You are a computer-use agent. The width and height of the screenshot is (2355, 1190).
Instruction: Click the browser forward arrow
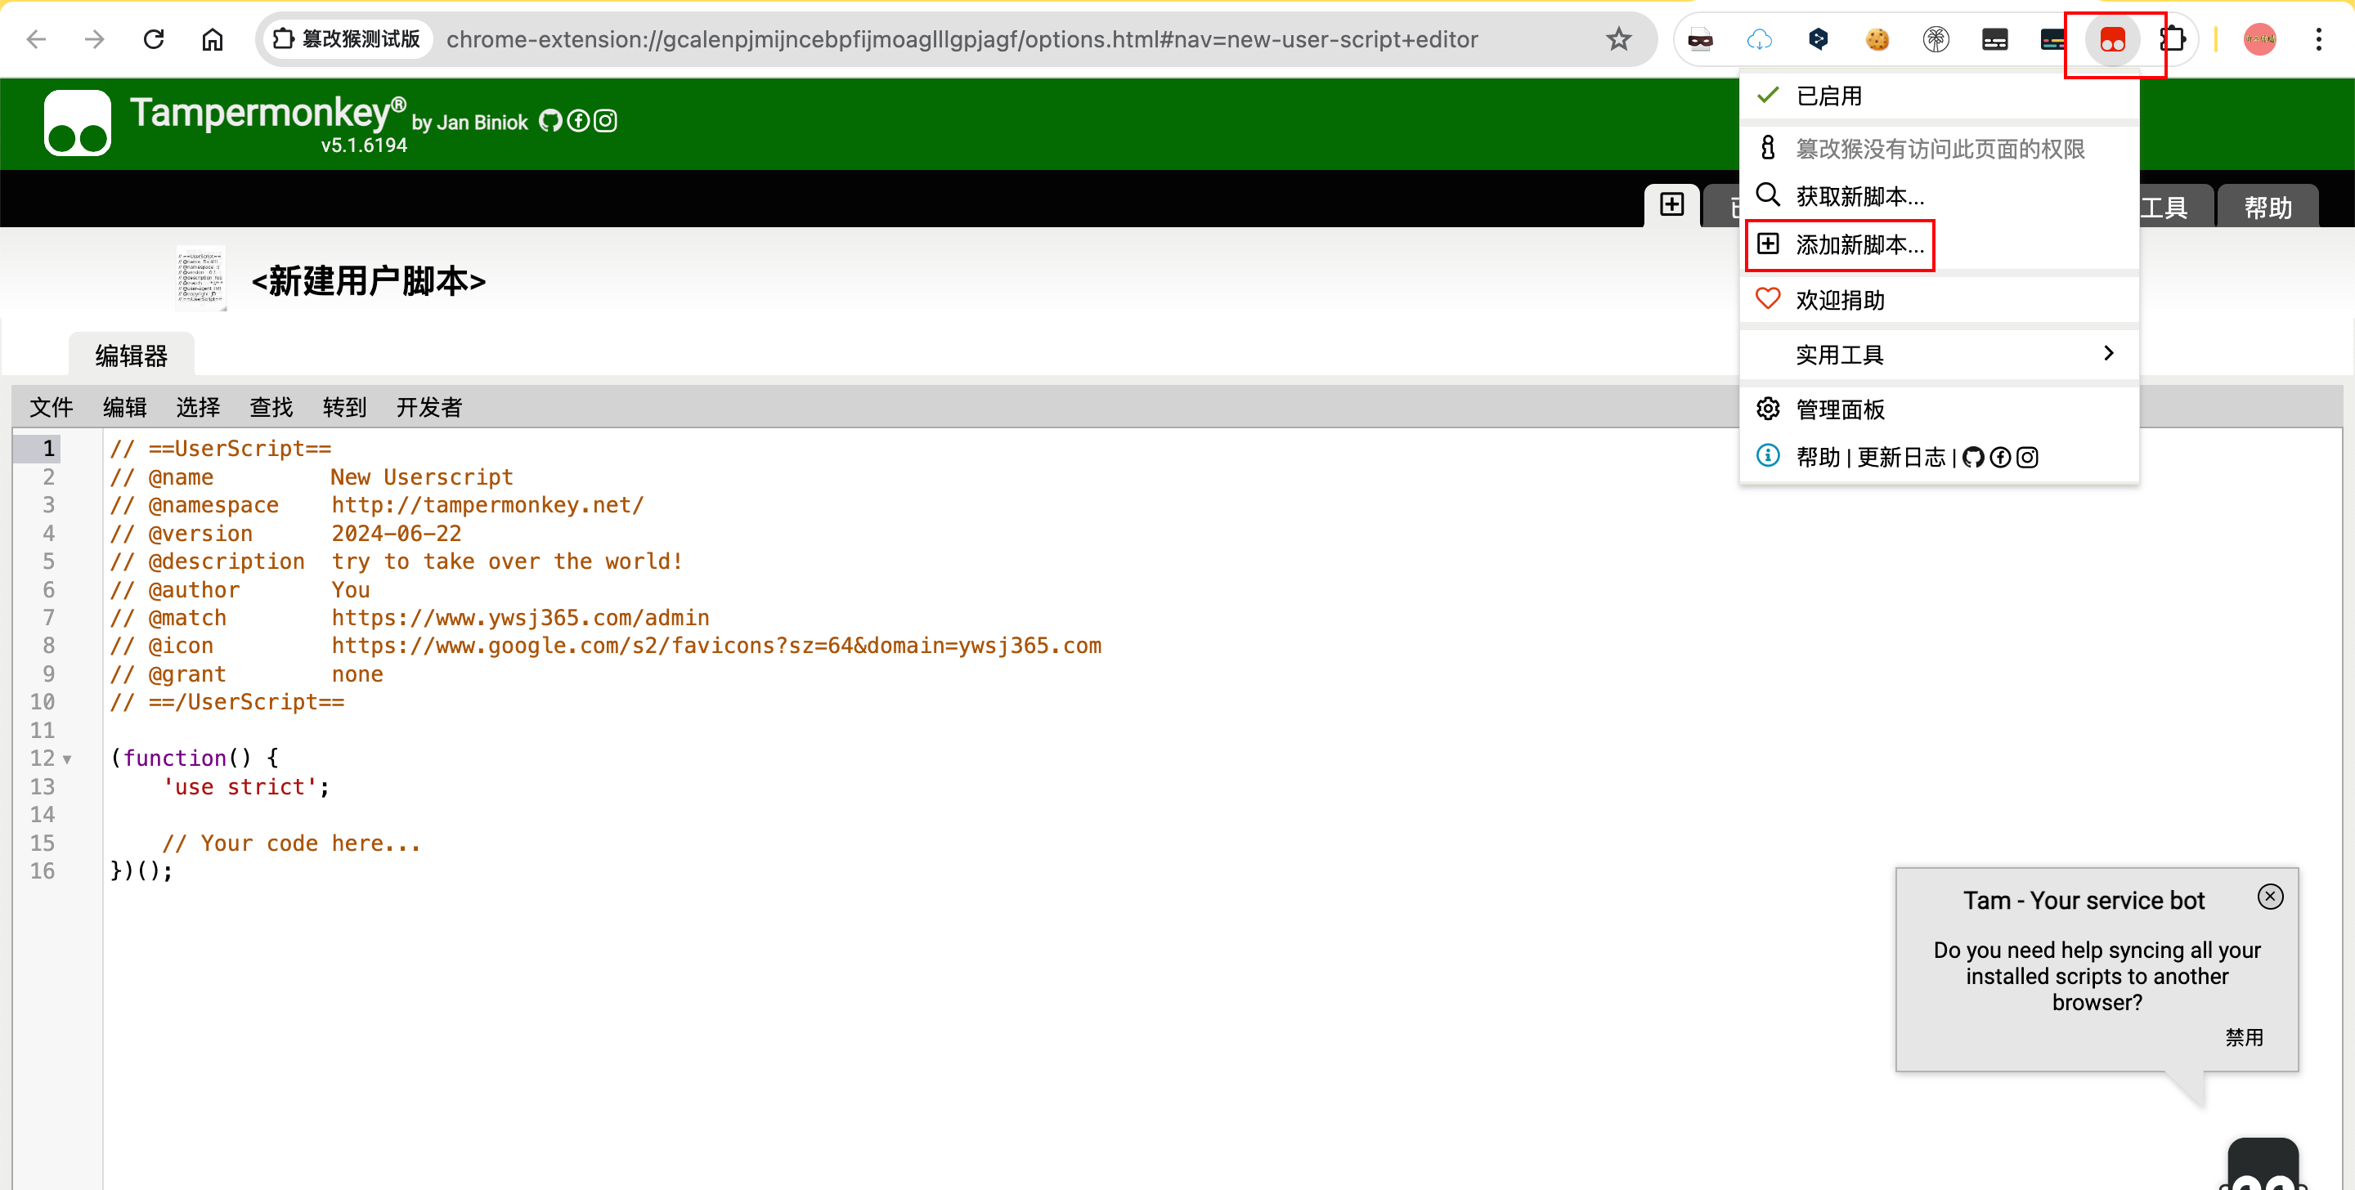pos(95,39)
